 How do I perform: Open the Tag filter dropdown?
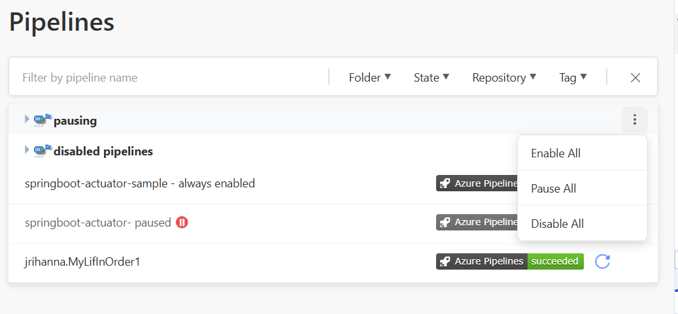(573, 78)
